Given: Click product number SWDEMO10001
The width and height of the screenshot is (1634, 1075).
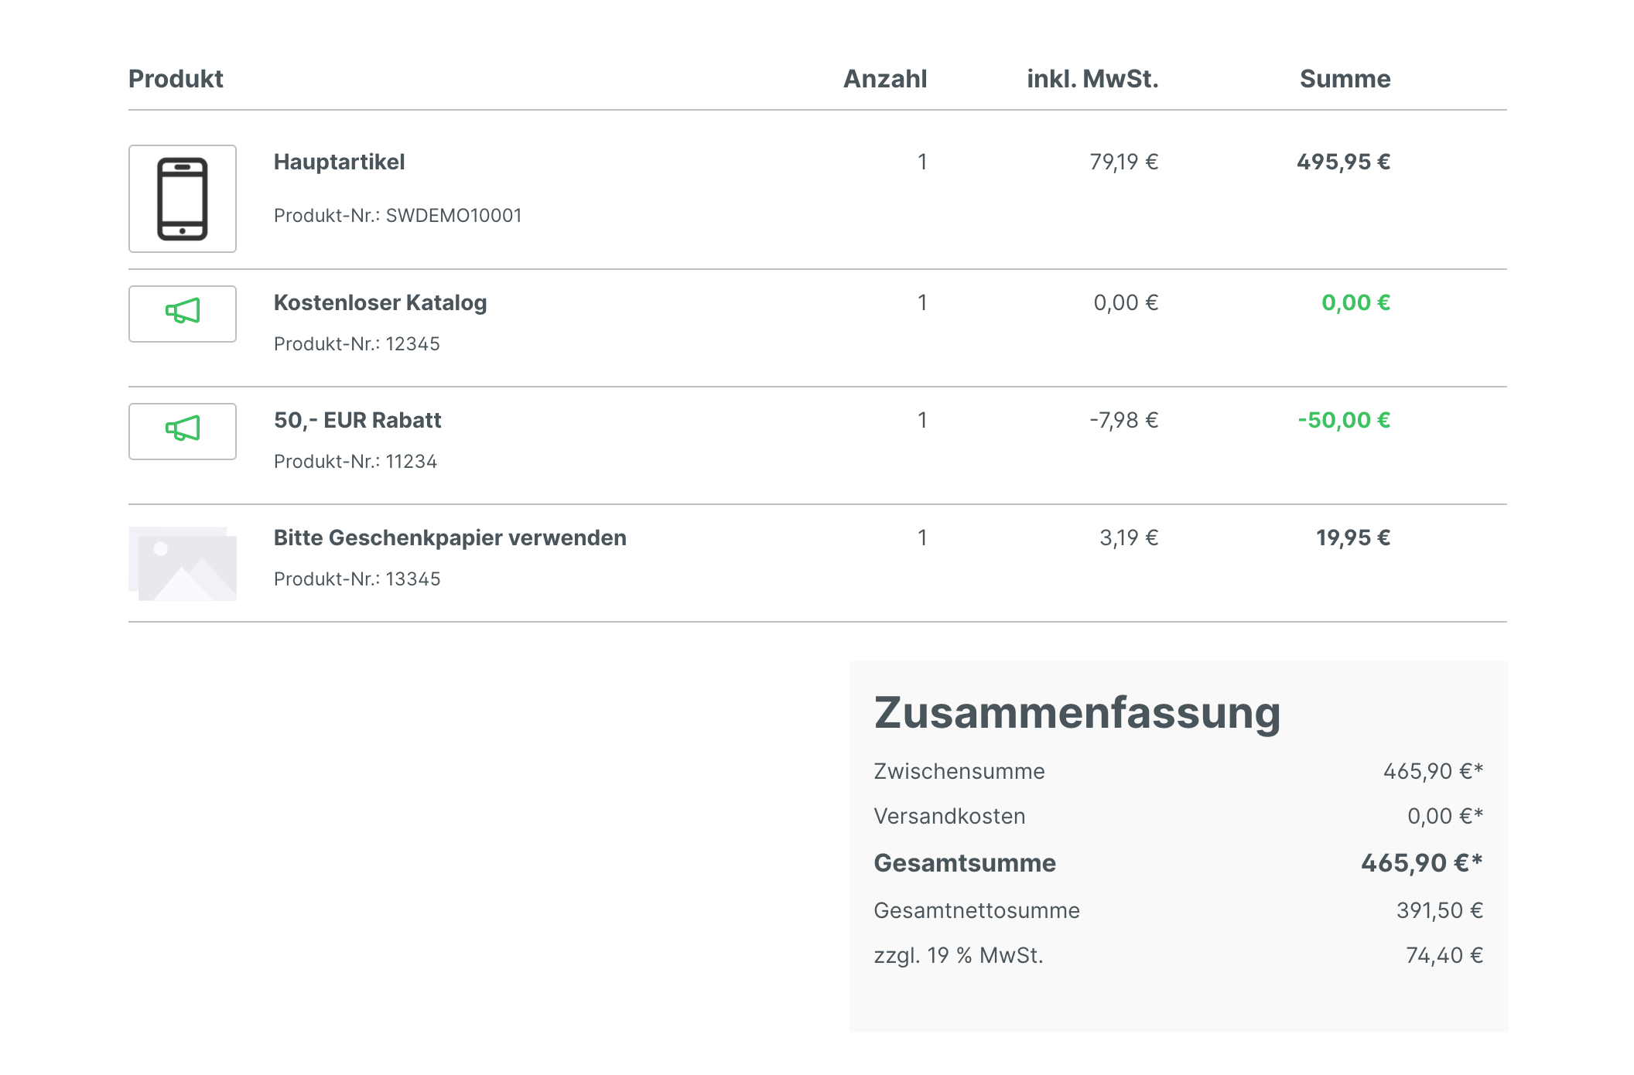Looking at the screenshot, I should tap(453, 216).
